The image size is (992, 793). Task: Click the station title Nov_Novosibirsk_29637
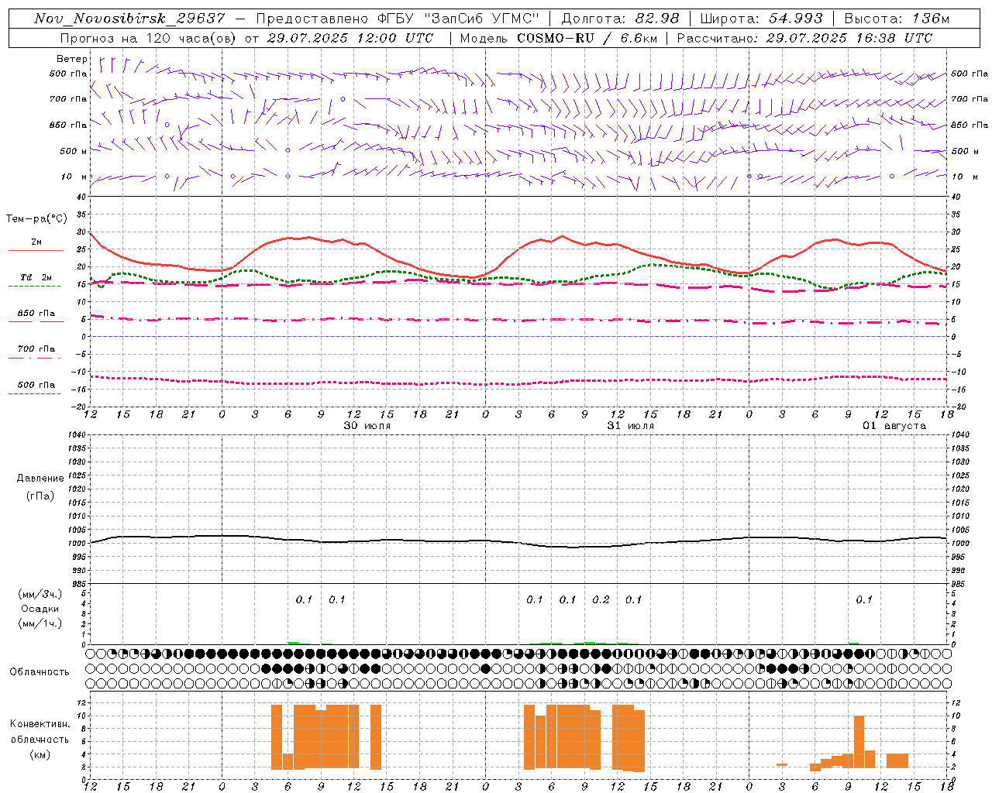coord(130,19)
